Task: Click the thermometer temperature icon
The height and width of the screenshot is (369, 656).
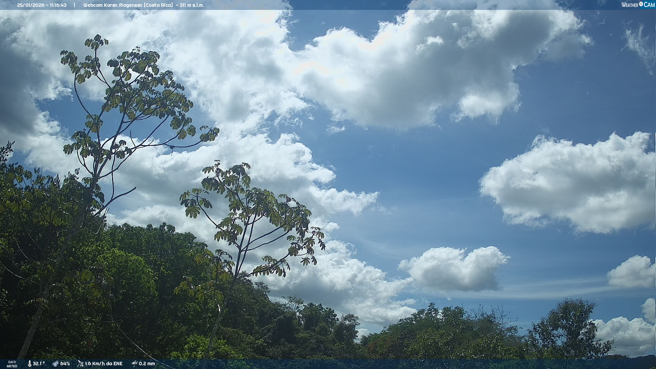Action: click(x=29, y=364)
